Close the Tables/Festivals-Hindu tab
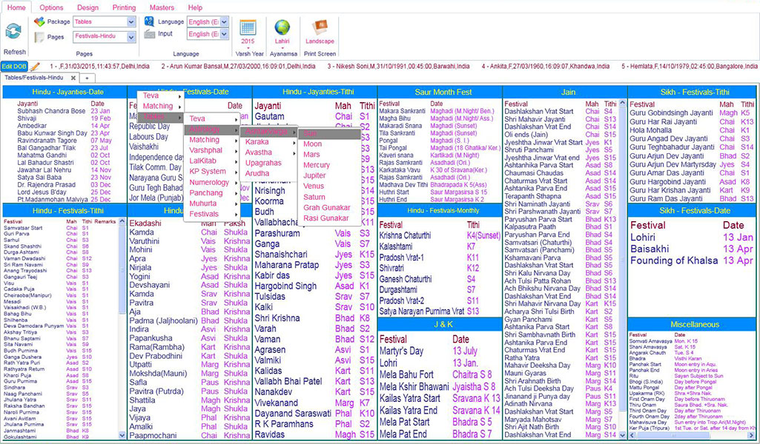This screenshot has width=760, height=444. click(72, 78)
